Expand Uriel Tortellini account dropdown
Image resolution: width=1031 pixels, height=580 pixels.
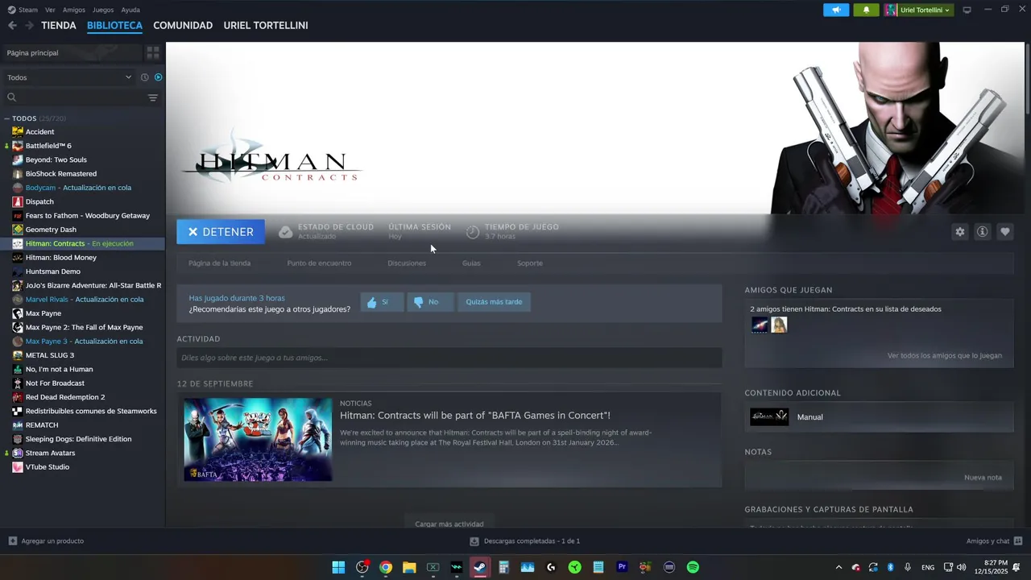(918, 10)
